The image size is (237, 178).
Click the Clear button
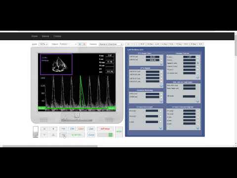(91, 135)
